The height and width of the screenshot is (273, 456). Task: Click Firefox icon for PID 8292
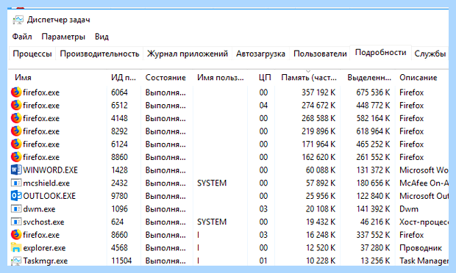pos(16,131)
